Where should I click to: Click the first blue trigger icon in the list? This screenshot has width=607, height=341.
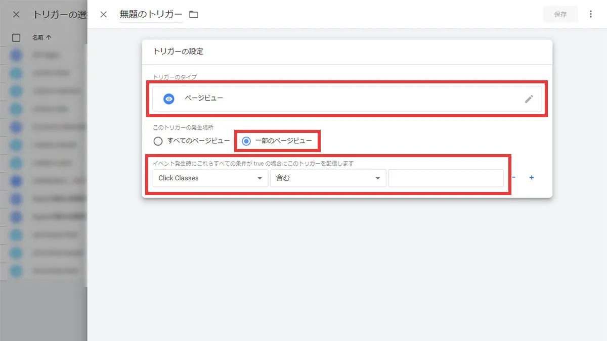(x=17, y=55)
